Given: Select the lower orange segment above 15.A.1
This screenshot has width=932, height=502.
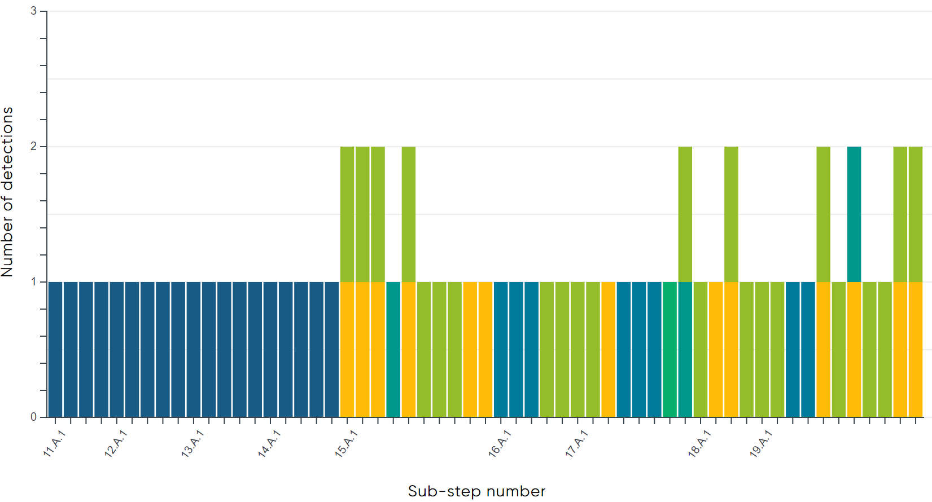Looking at the screenshot, I should [347, 350].
